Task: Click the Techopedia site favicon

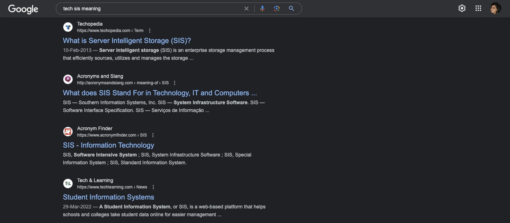Action: tap(68, 27)
